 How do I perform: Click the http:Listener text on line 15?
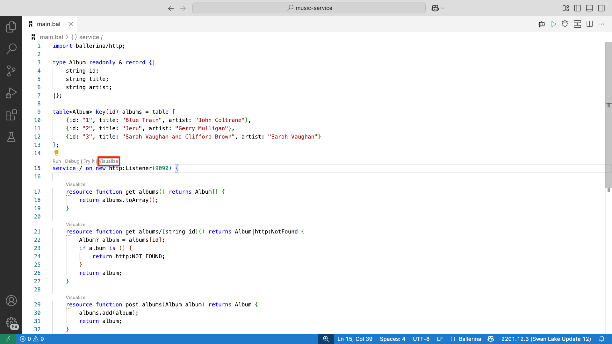coord(130,168)
